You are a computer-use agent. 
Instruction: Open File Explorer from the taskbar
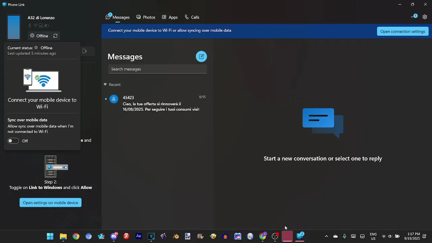pos(63,236)
